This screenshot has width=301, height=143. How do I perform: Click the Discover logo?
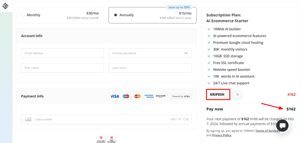point(161,96)
